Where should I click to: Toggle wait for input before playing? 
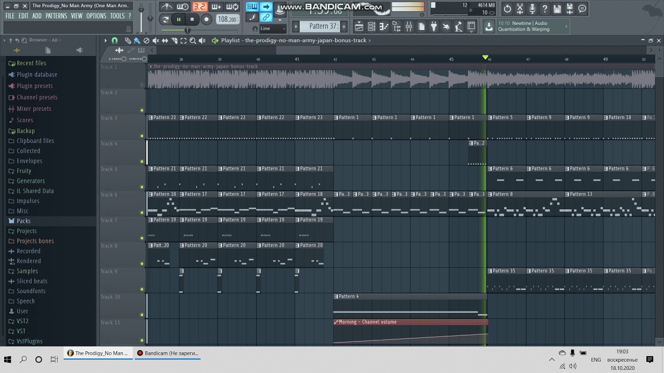tap(183, 7)
